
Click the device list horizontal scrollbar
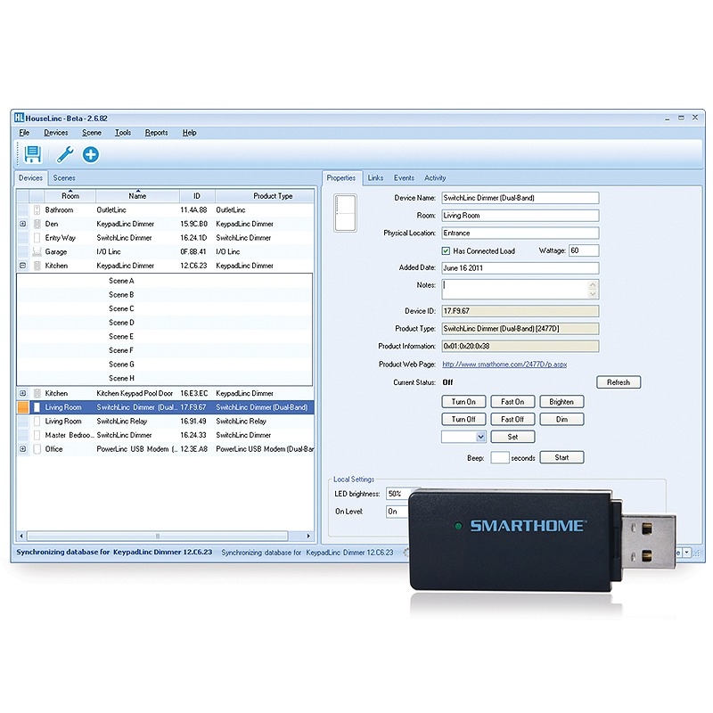click(158, 537)
